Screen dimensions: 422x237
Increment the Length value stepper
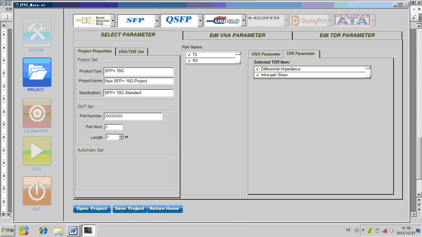(121, 135)
